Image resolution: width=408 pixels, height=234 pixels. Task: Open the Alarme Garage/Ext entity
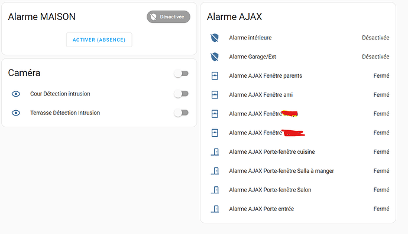point(298,57)
